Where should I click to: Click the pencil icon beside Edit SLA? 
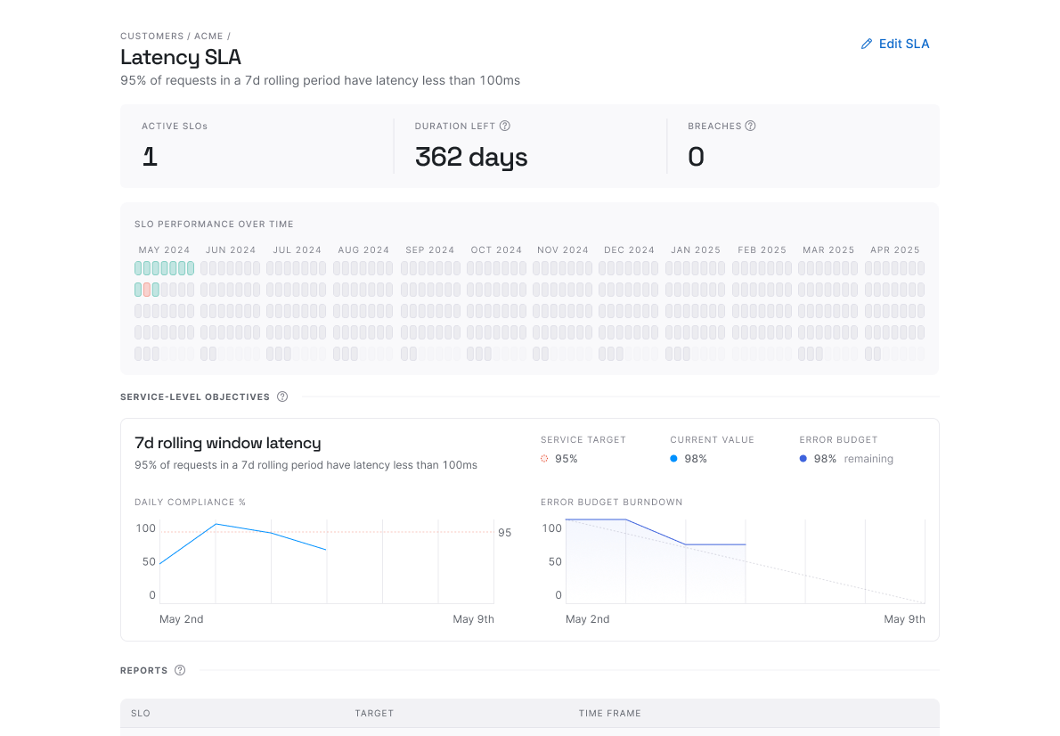pyautogui.click(x=867, y=44)
